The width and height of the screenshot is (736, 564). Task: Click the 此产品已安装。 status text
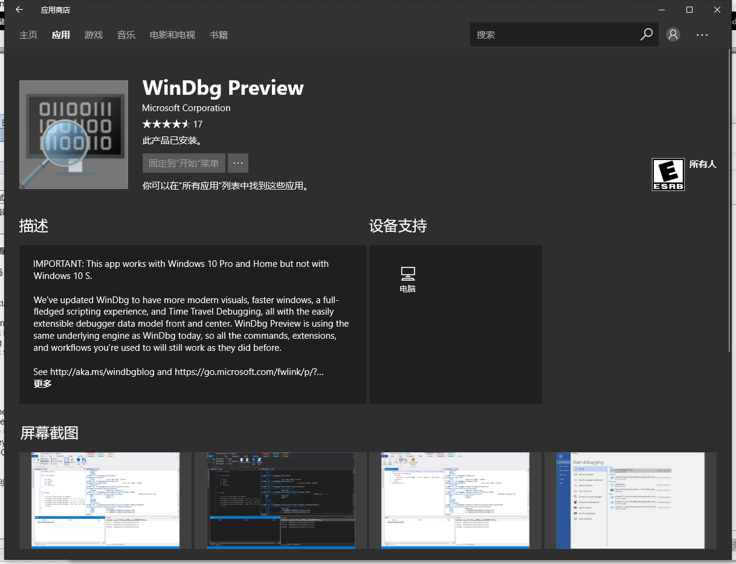[x=172, y=141]
